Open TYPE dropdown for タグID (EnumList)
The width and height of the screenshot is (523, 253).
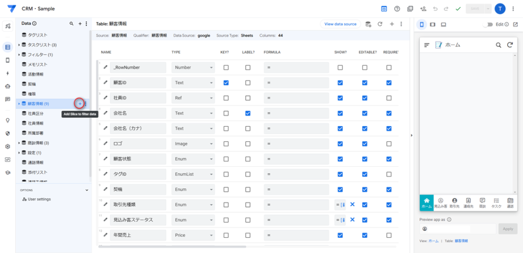[193, 174]
